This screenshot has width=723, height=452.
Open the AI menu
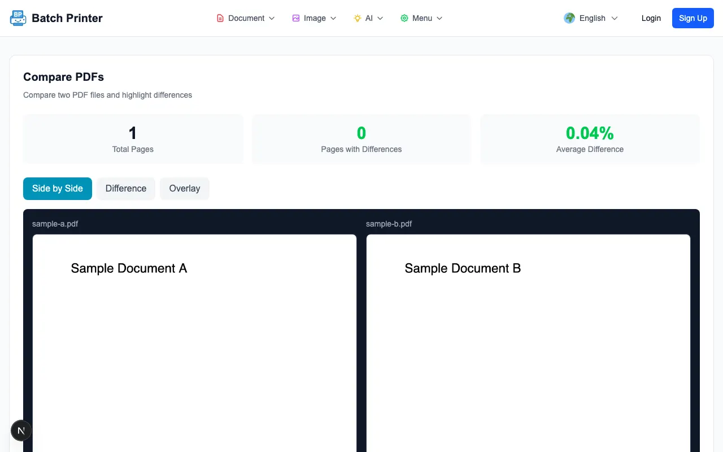point(368,18)
